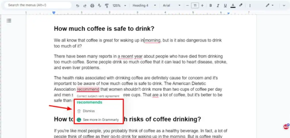The height and width of the screenshot is (138, 290).
Task: Choose See more in Grammarly
Action: [x=98, y=120]
